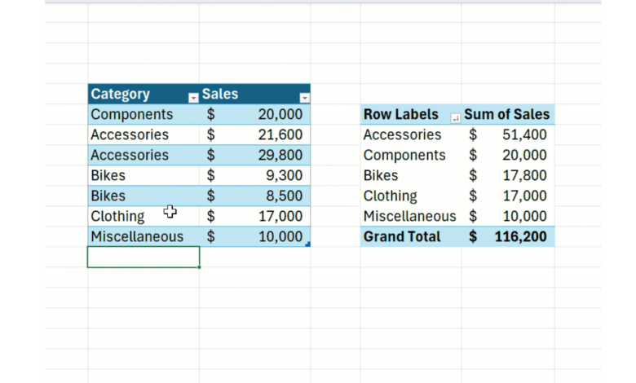Open the Sales column filter dropdown
This screenshot has width=636, height=383.
pos(305,98)
